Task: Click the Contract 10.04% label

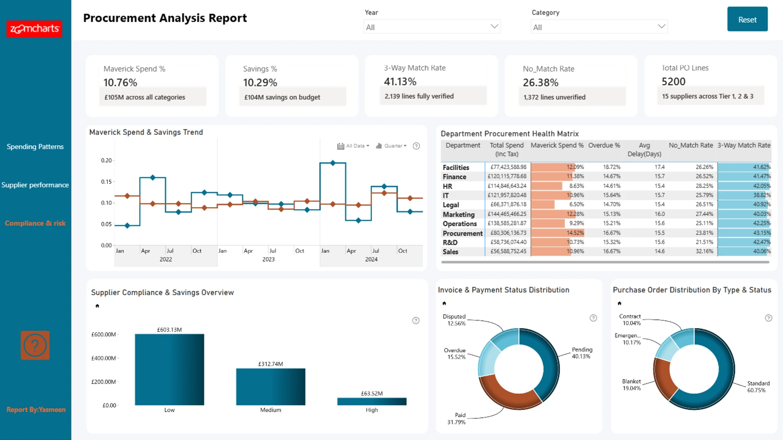Action: tap(630, 320)
